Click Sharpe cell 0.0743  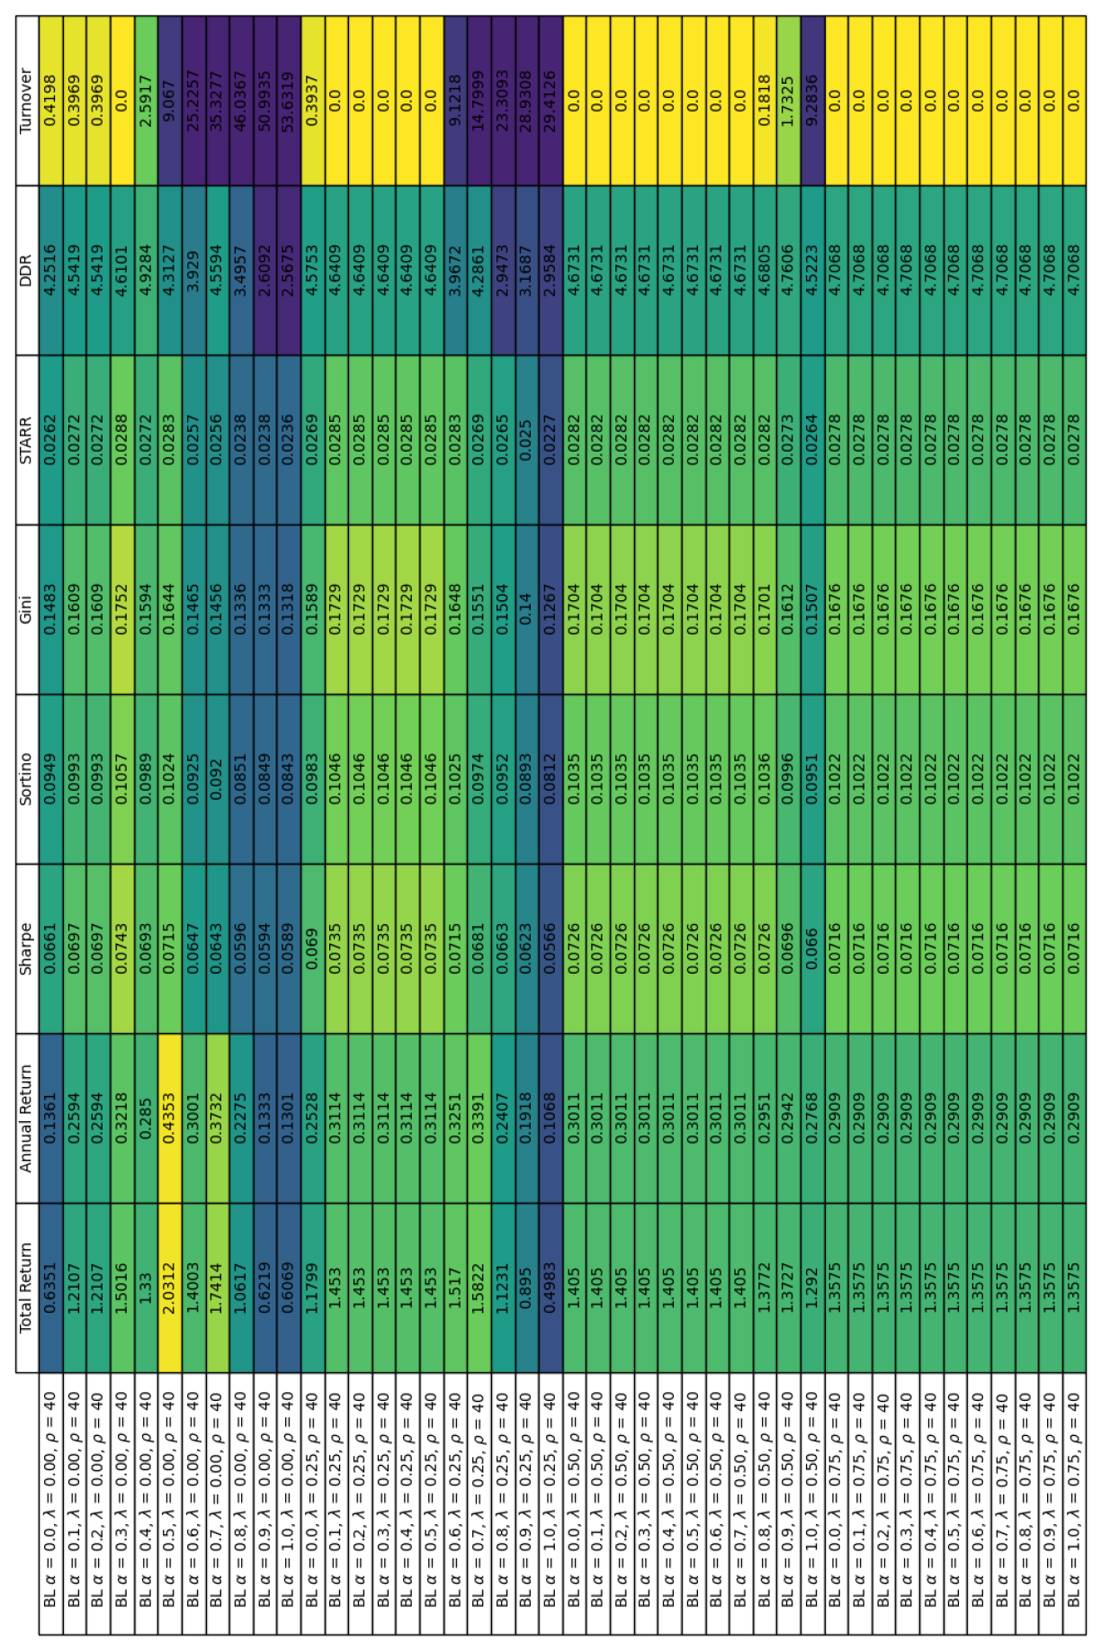(x=122, y=948)
